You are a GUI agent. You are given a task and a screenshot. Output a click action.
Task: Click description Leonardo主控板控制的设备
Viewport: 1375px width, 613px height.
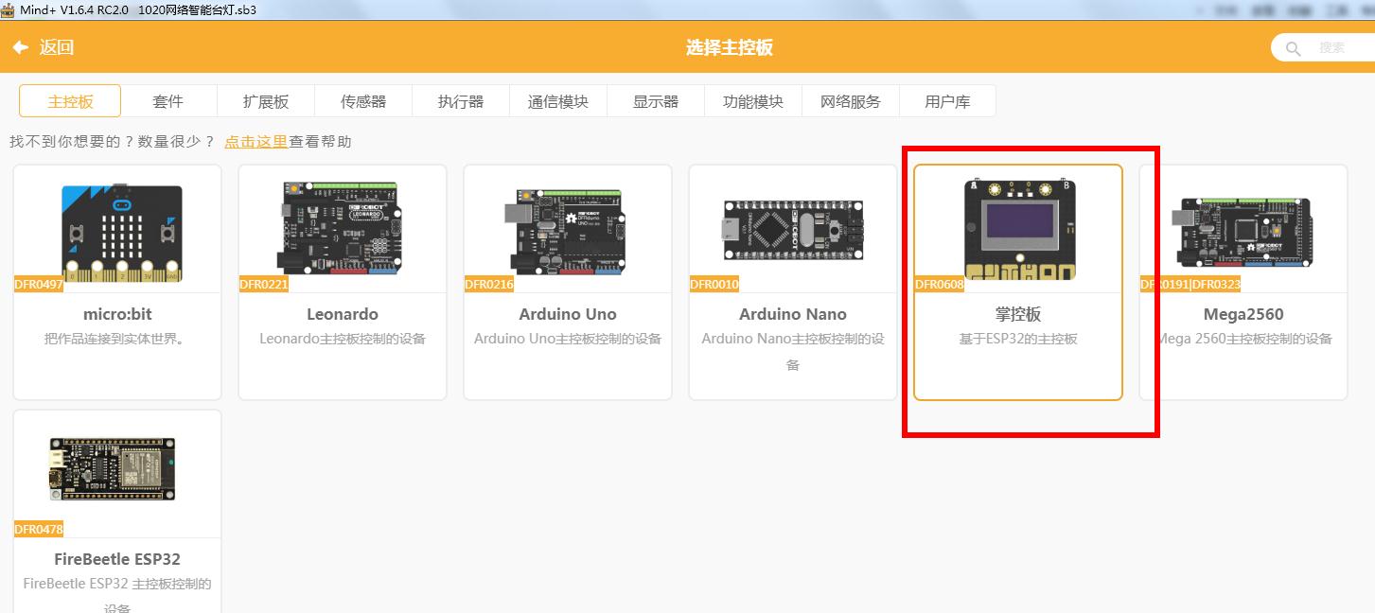(x=343, y=339)
